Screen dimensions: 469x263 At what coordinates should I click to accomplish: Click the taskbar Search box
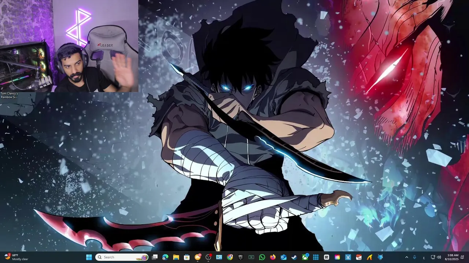[x=122, y=257]
